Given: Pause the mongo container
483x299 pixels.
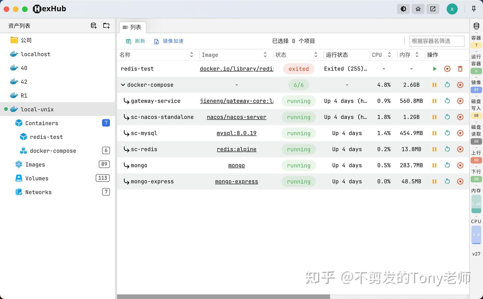Looking at the screenshot, I should (434, 165).
